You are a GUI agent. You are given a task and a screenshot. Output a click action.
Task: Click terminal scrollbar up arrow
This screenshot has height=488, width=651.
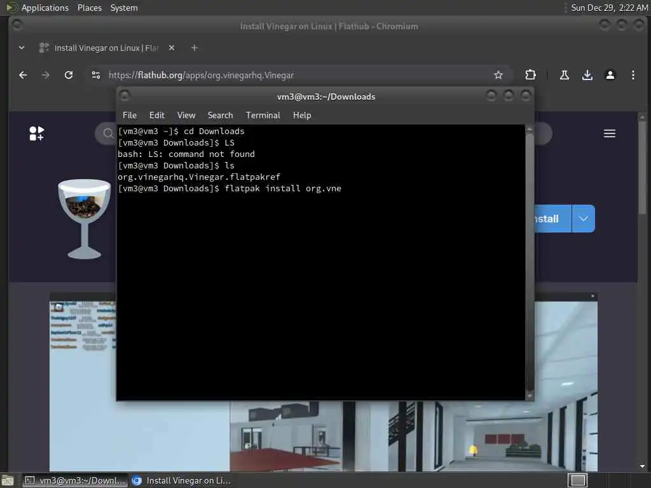click(x=530, y=129)
